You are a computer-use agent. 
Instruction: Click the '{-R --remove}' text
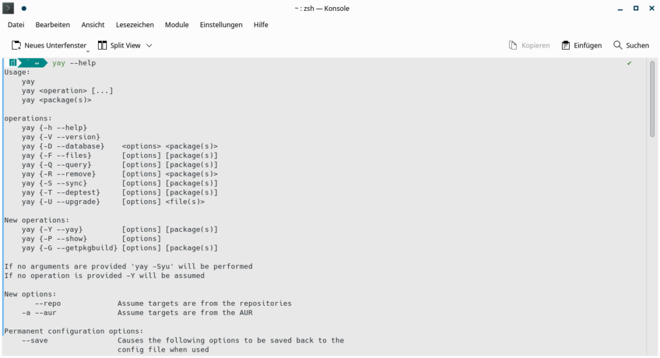pyautogui.click(x=67, y=174)
